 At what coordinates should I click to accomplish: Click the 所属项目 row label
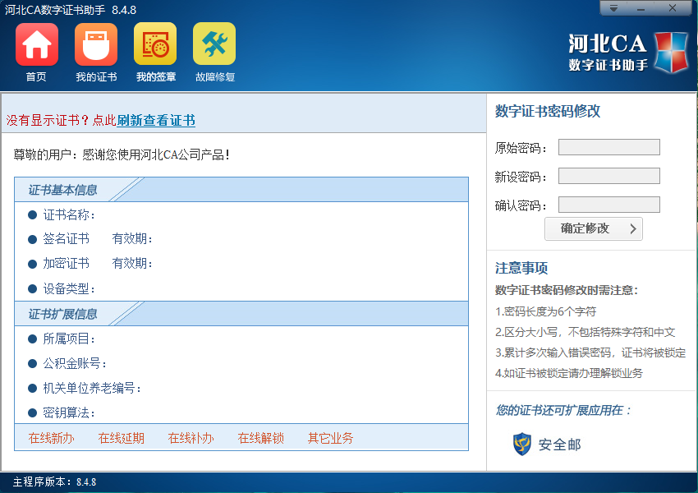(69, 339)
